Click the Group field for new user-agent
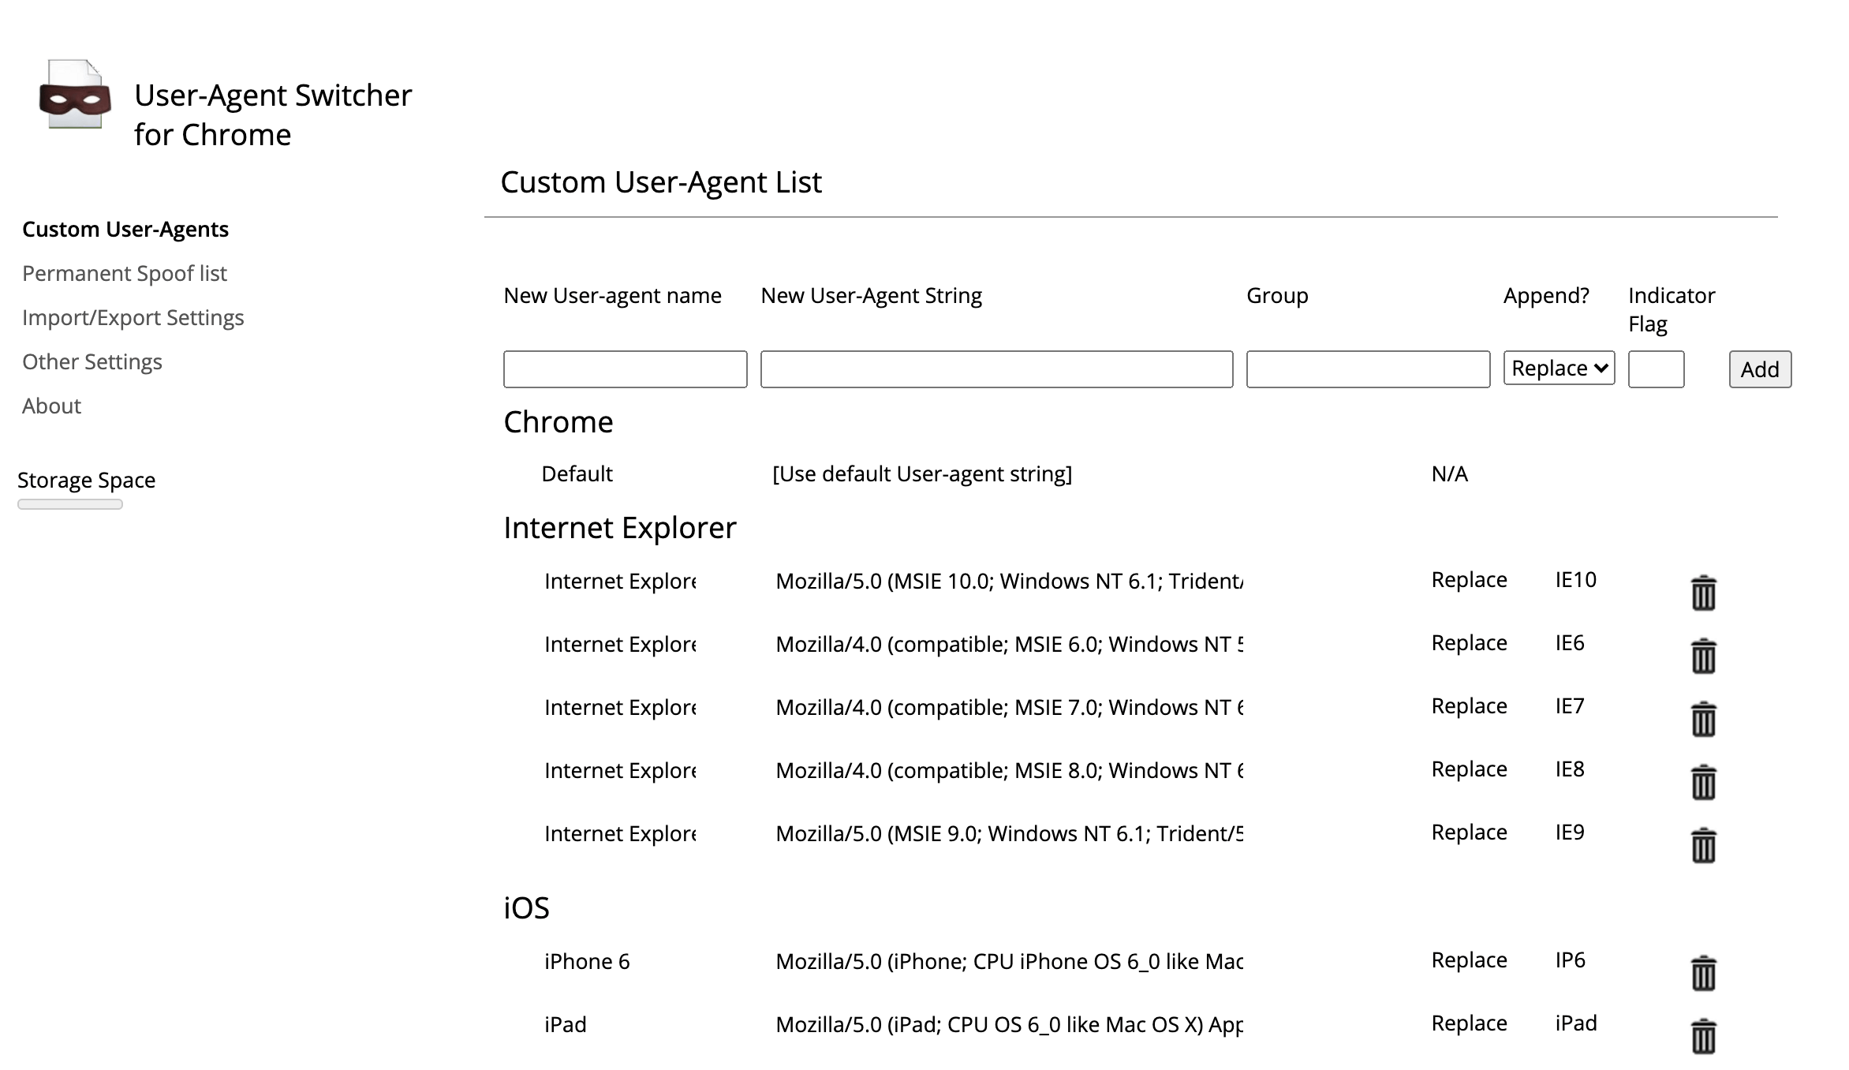Image resolution: width=1849 pixels, height=1070 pixels. click(x=1368, y=369)
